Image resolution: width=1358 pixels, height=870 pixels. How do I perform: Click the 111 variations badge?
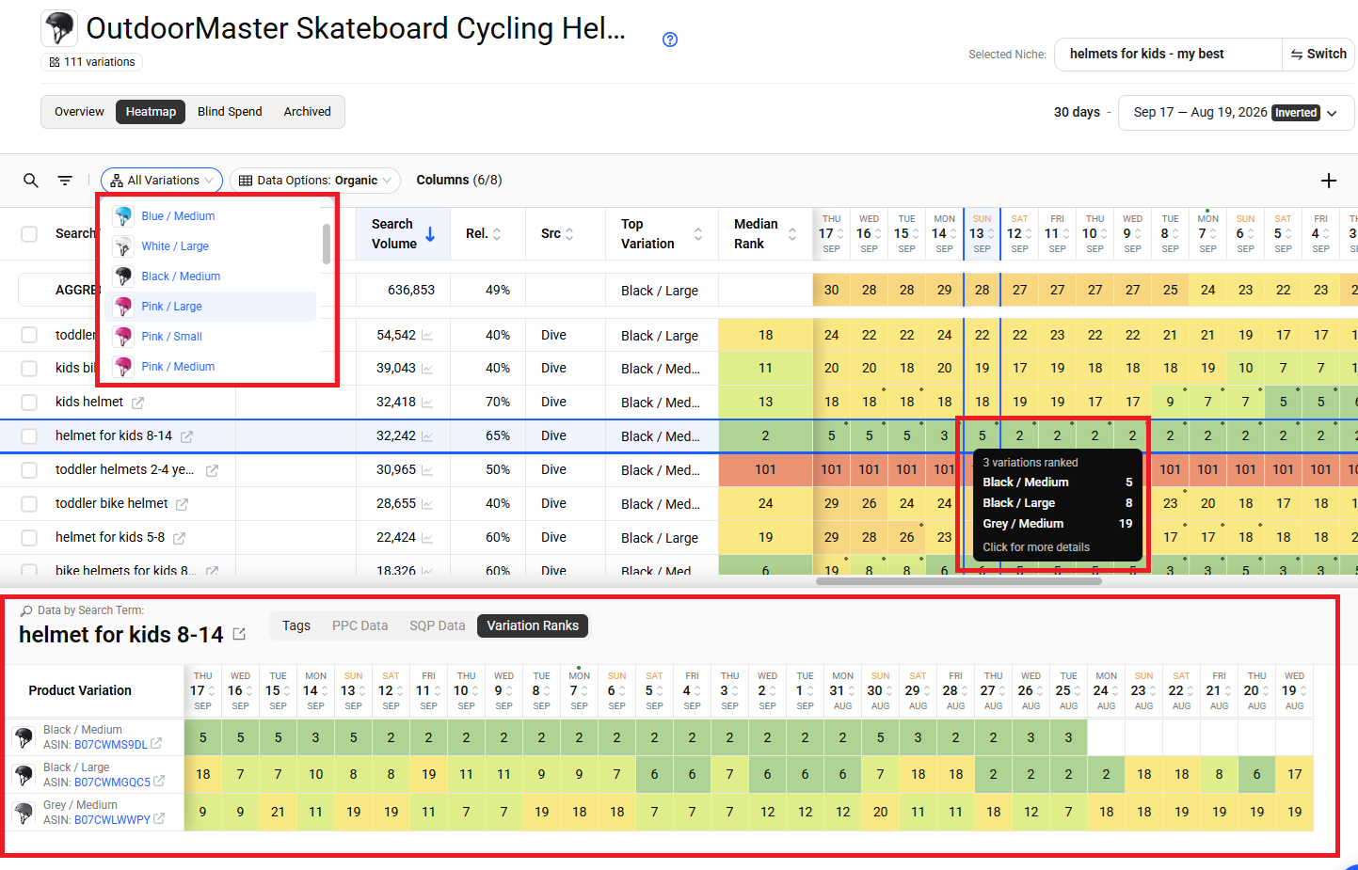point(92,62)
